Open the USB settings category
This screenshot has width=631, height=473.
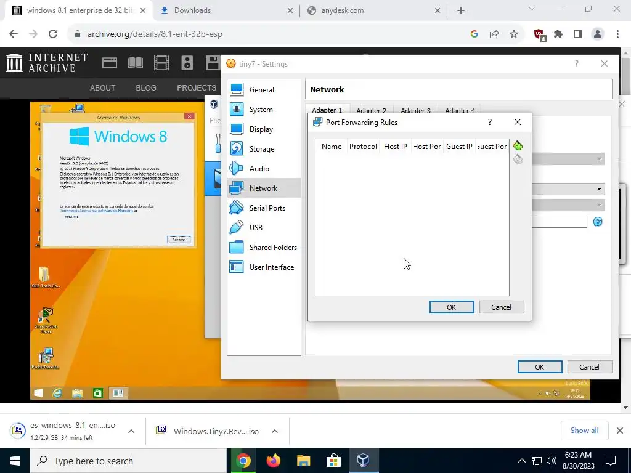click(x=264, y=228)
